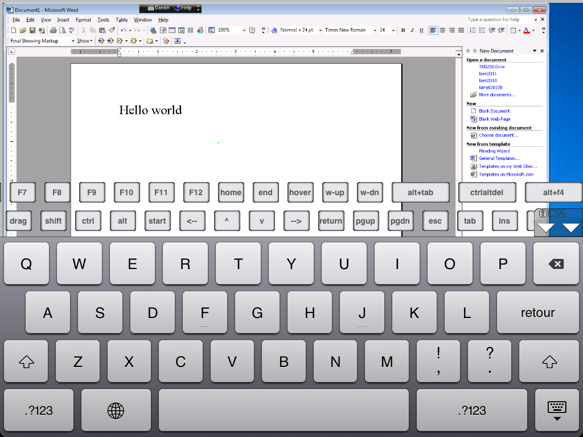The height and width of the screenshot is (437, 583).
Task: Open the Tables and Borders toolbar icon
Action: click(x=163, y=31)
